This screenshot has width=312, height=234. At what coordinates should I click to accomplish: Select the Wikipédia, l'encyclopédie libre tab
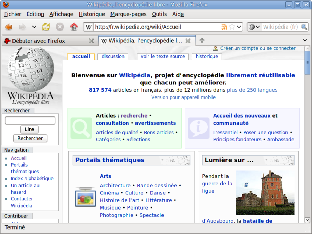147,41
